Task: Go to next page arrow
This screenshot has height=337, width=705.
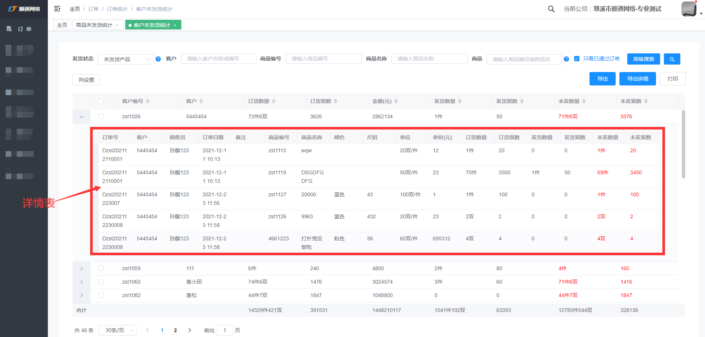Action: (190, 330)
